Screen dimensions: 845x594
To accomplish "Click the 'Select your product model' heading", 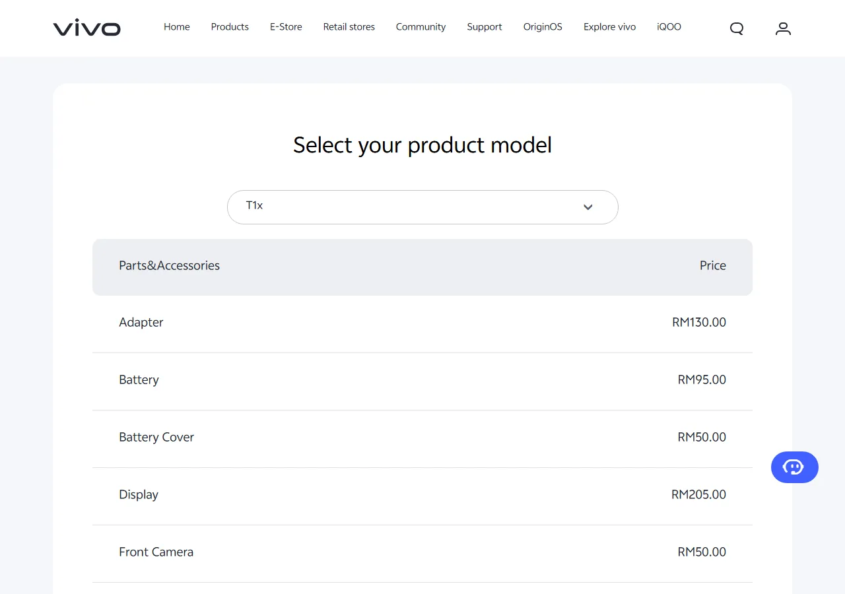I will tap(422, 145).
